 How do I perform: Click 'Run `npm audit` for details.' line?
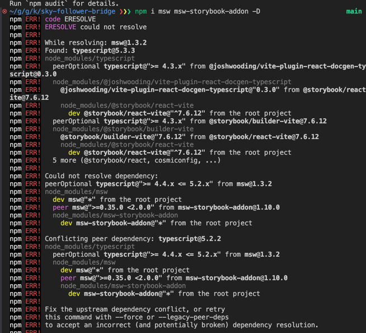64,3
